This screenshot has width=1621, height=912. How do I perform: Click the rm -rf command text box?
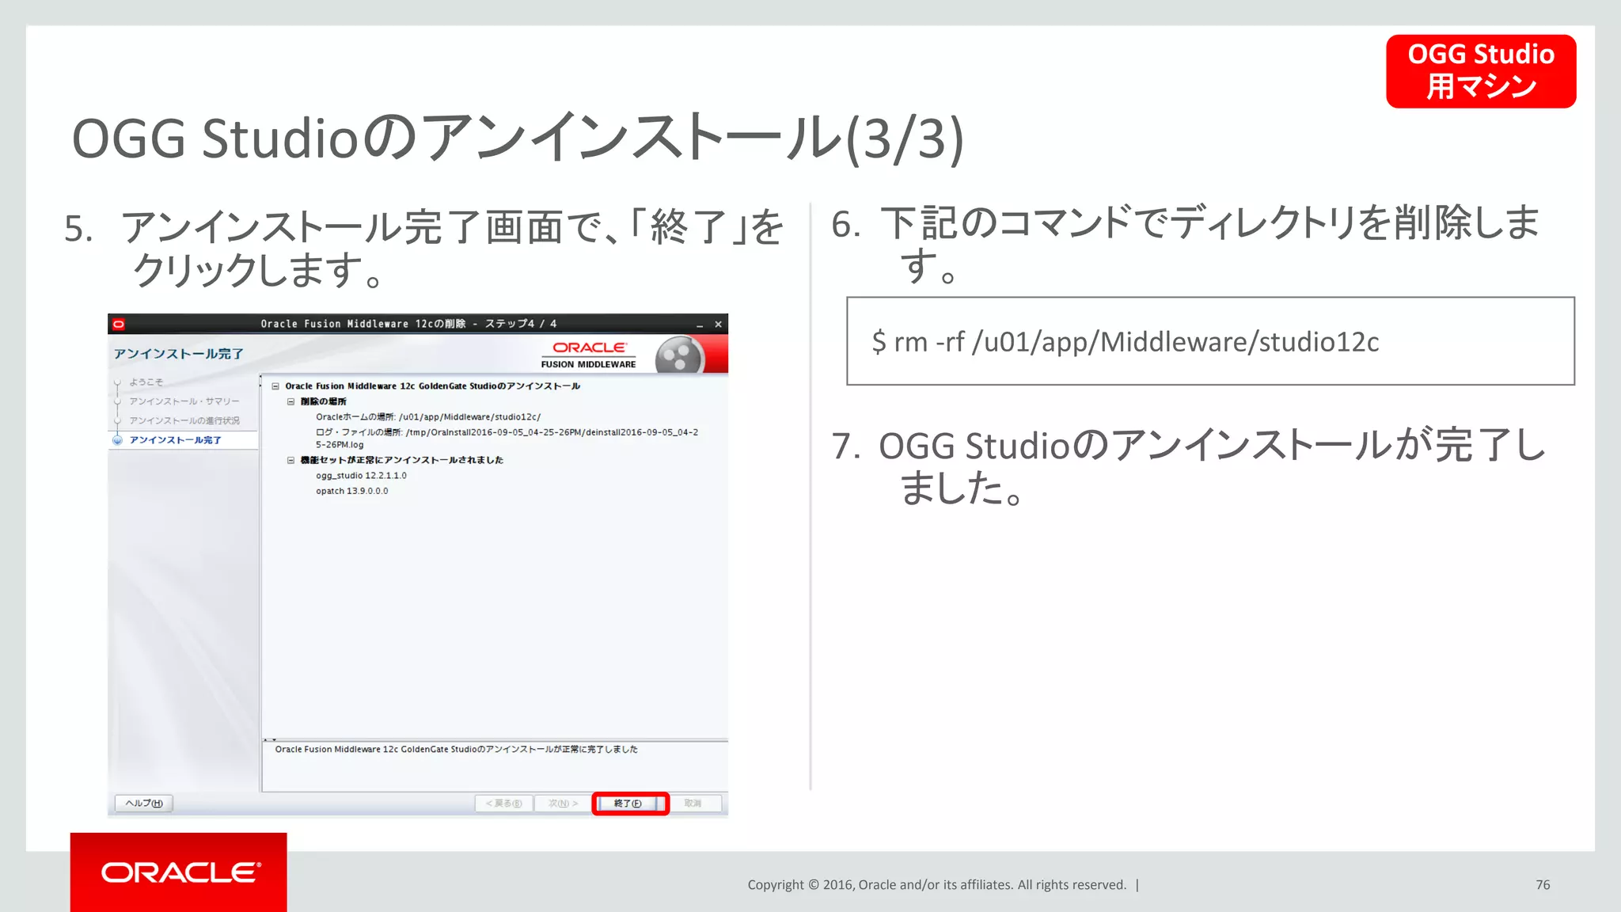[1210, 341]
